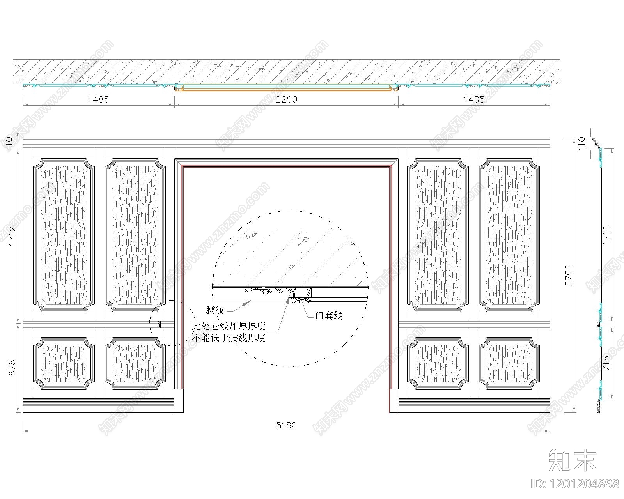Viewport: 624px width, 499px height.
Task: Select the "1710" section dimension text
Action: (x=606, y=235)
